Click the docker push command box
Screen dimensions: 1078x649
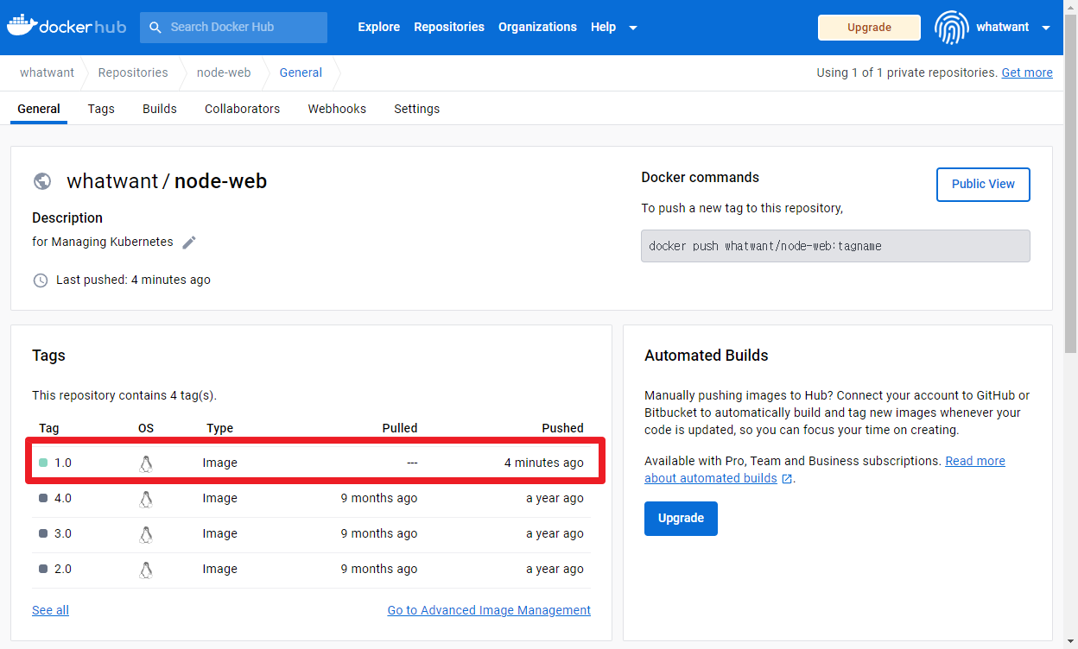click(x=835, y=246)
